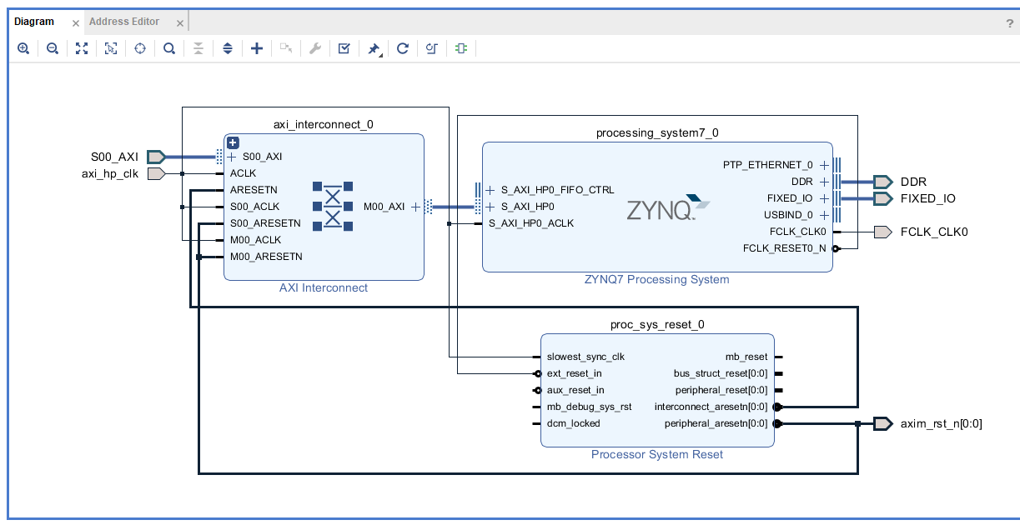The height and width of the screenshot is (525, 1020).
Task: Select the FCLK_RESET0_N pin
Action: click(785, 248)
